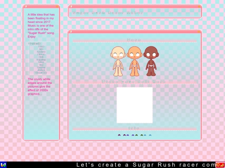The height and width of the screenshot is (168, 225).
Task: Select the light blue iris pair
Action: pyautogui.click(x=147, y=135)
